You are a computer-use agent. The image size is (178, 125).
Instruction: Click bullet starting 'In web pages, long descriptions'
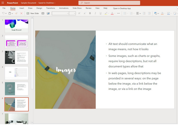click(135, 81)
